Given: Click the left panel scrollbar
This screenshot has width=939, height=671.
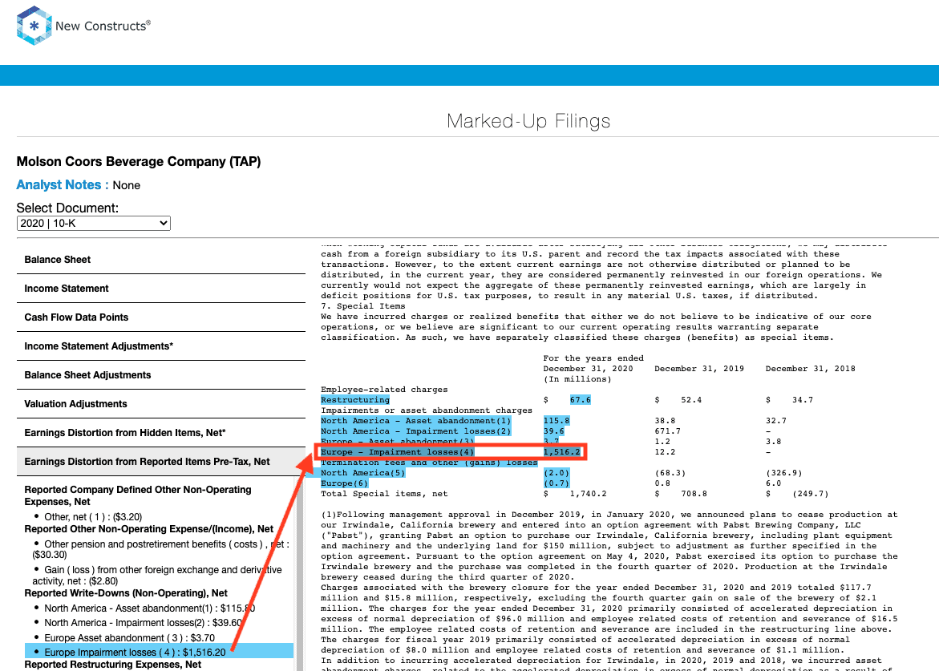Looking at the screenshot, I should click(x=300, y=573).
